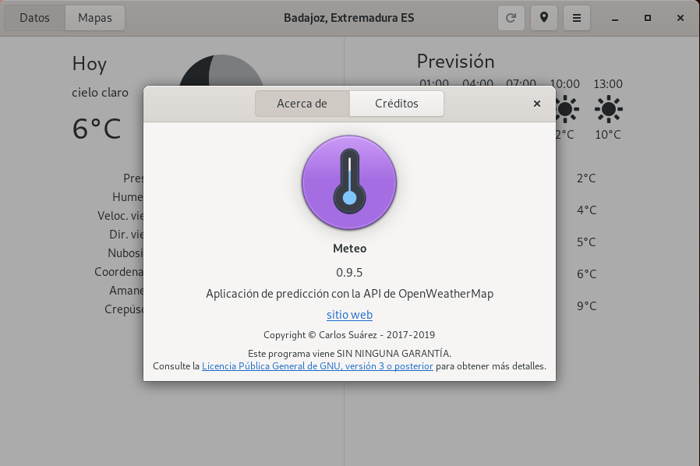The width and height of the screenshot is (700, 466).
Task: Click the 9°C forecast value
Action: click(x=586, y=305)
